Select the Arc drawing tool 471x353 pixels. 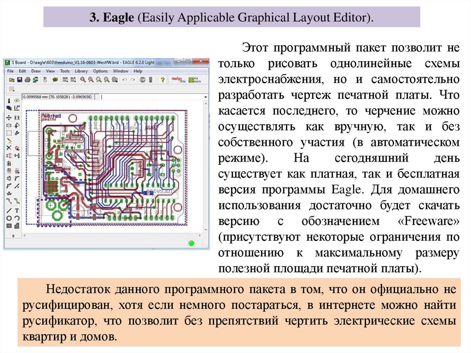[17, 218]
